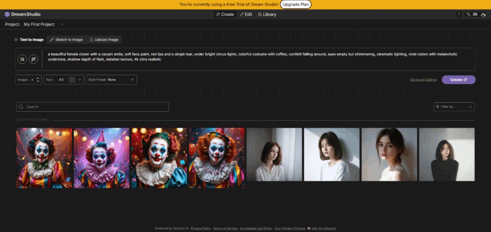Image resolution: width=491 pixels, height=232 pixels.
Task: Click the Upgrade Plan button
Action: [x=296, y=4]
